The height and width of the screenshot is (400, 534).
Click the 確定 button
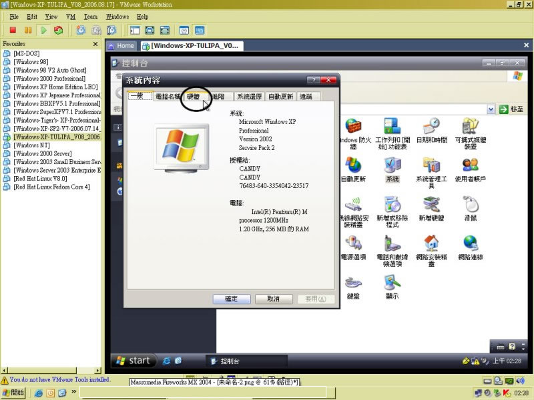232,299
